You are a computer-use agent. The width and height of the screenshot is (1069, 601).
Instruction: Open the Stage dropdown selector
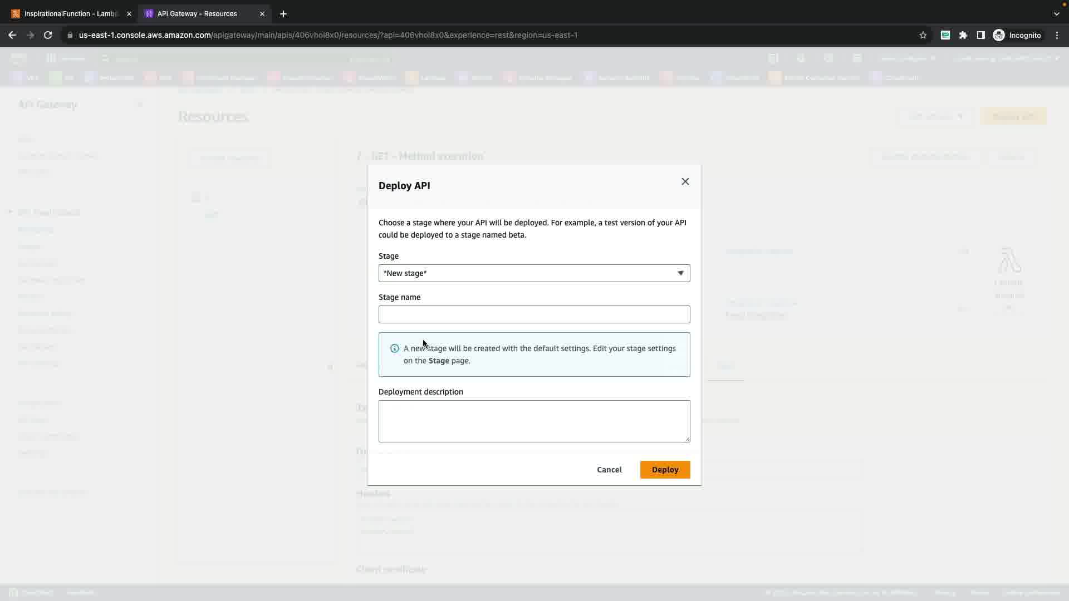pyautogui.click(x=534, y=273)
